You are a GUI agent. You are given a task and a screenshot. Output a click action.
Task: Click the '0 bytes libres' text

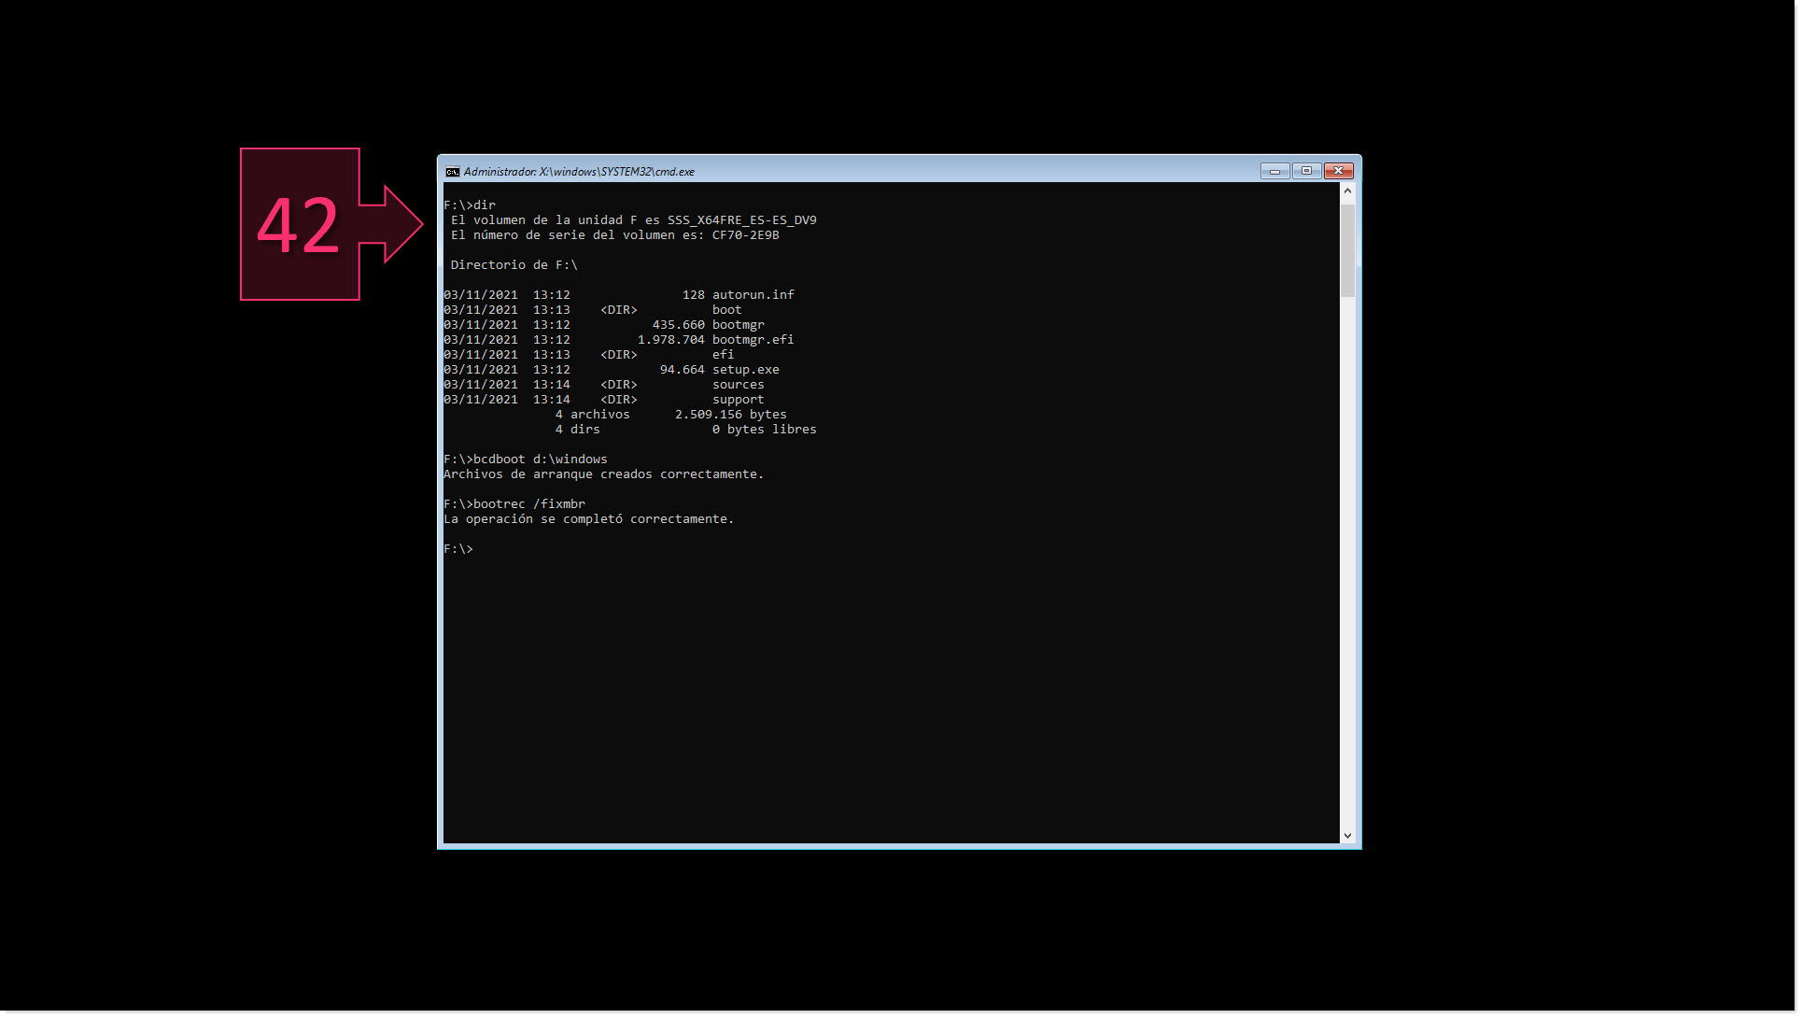764,430
